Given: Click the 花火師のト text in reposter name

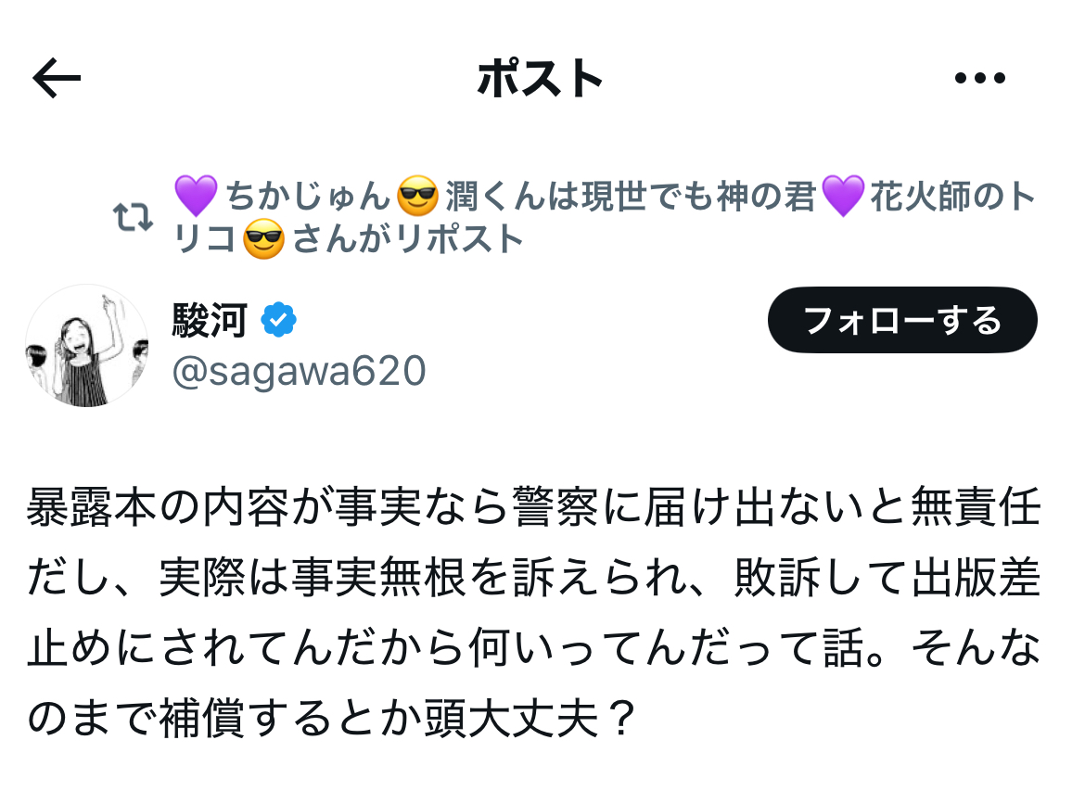Looking at the screenshot, I should (952, 196).
